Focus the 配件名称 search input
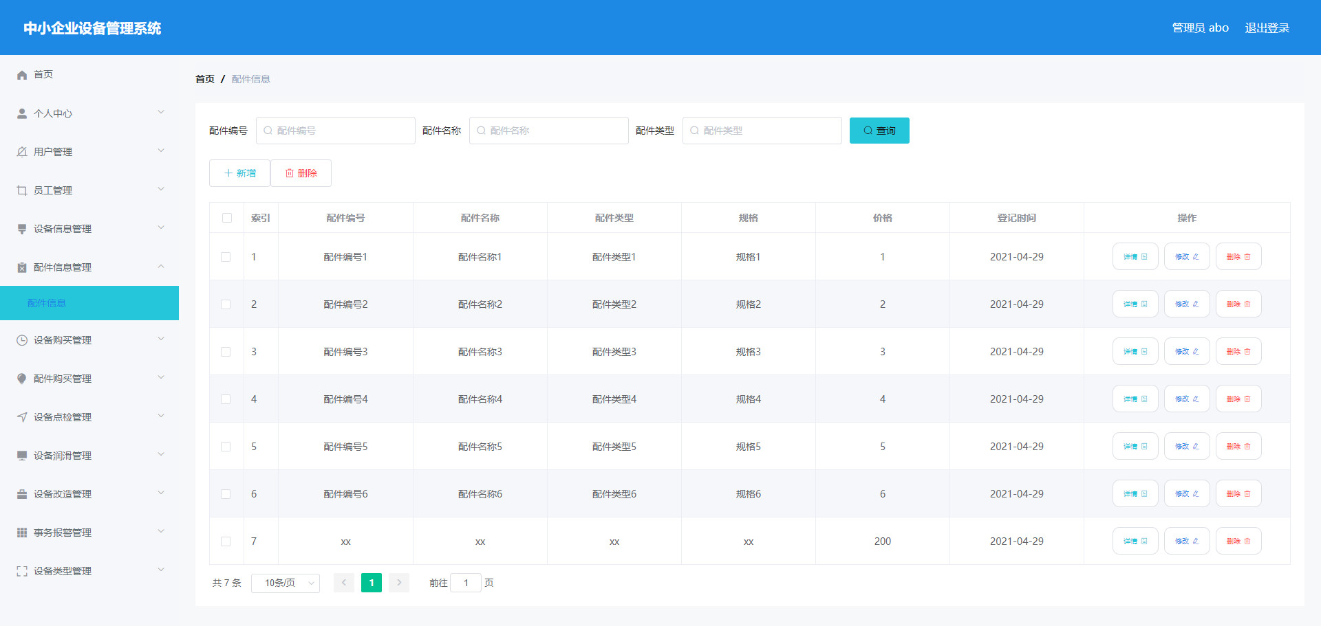1321x626 pixels. [549, 131]
